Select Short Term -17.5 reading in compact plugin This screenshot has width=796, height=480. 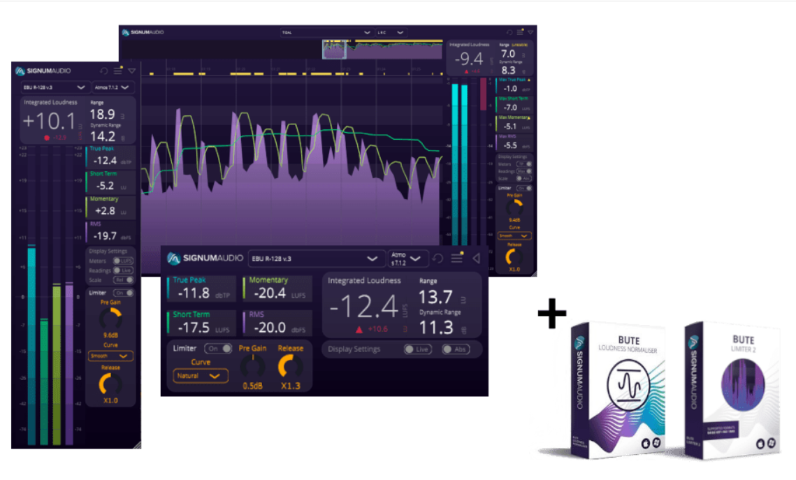point(201,323)
